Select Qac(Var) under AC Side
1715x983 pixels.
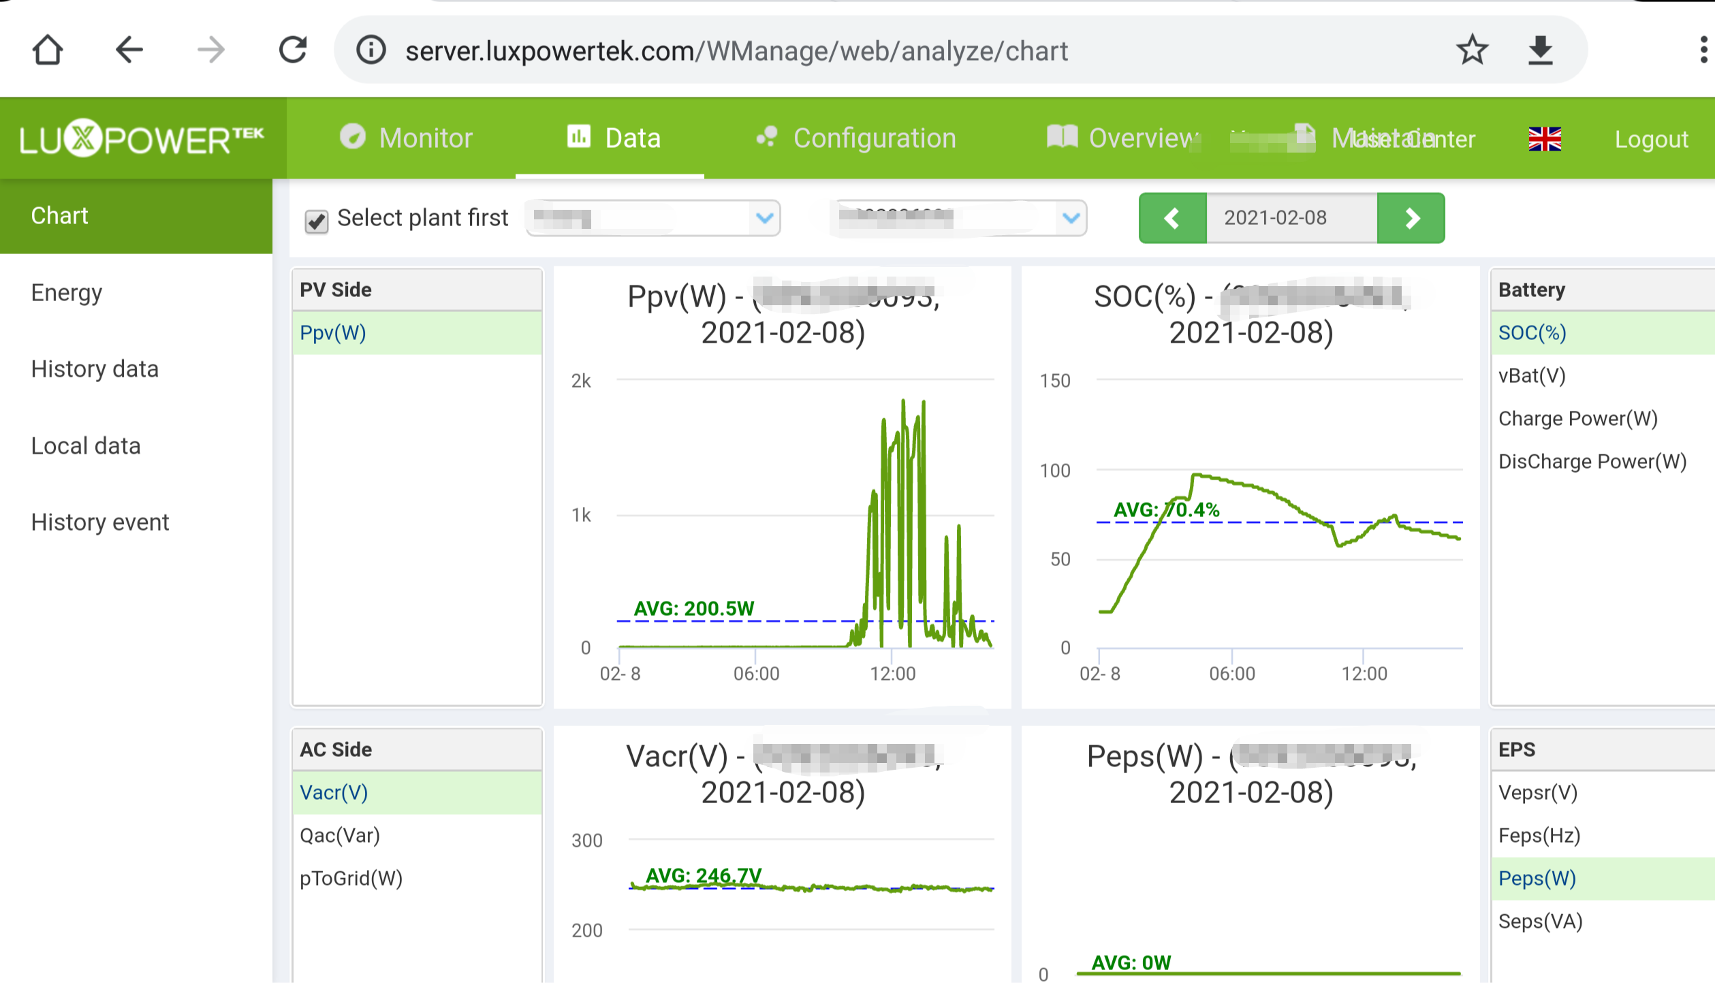417,836
